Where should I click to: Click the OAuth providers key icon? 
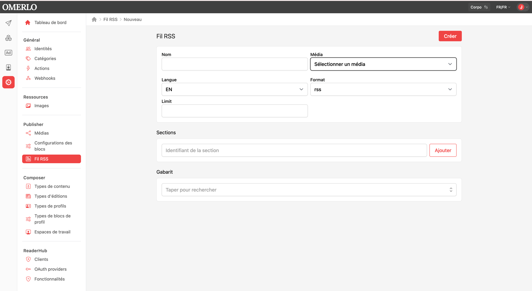click(28, 269)
